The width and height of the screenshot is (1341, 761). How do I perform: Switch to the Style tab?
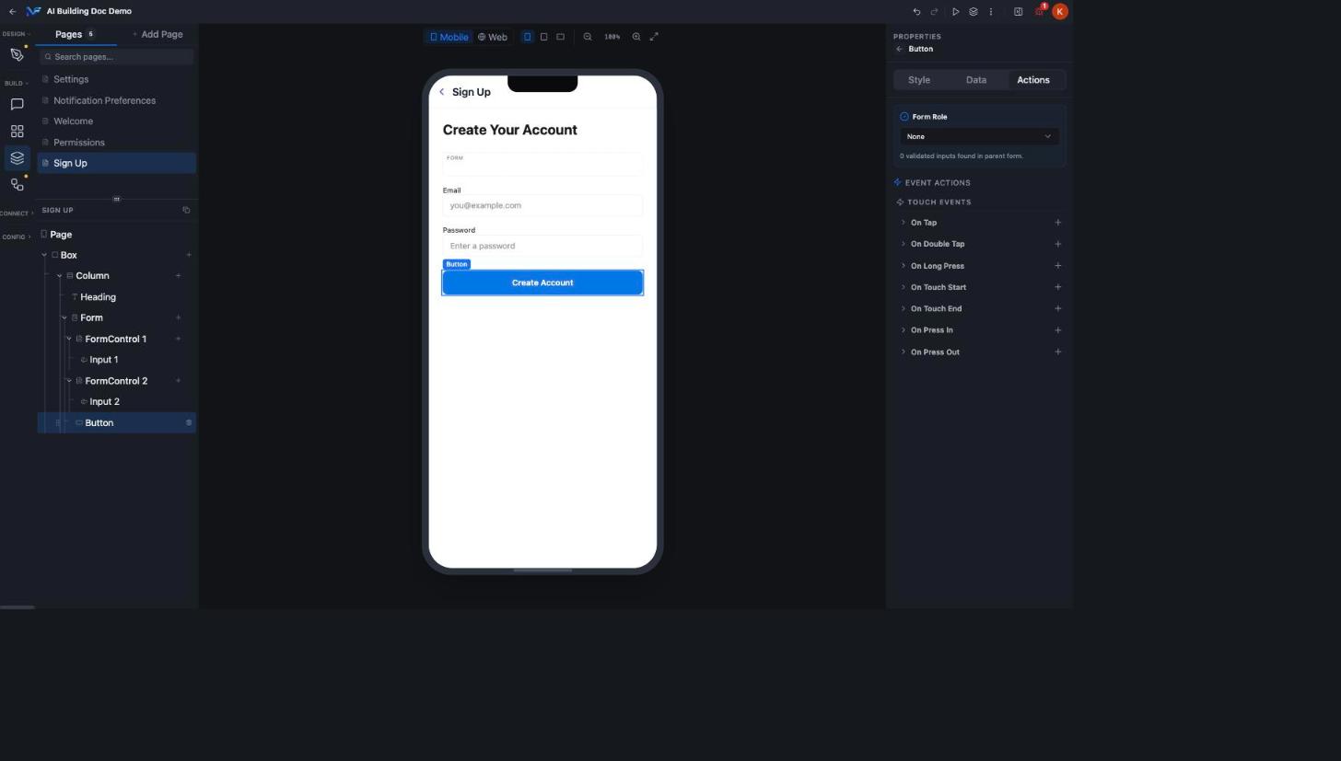pyautogui.click(x=919, y=80)
